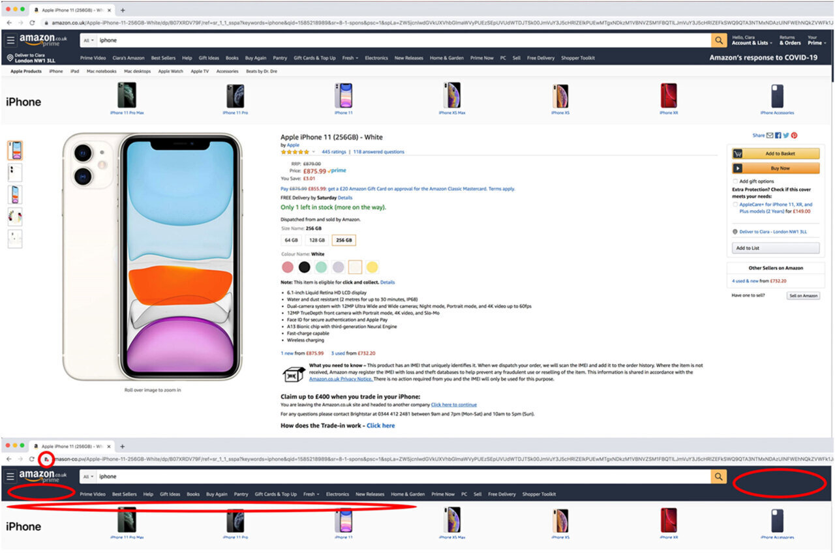Click Sell on Amazon button
Viewport: 835px width, 553px height.
tap(803, 295)
